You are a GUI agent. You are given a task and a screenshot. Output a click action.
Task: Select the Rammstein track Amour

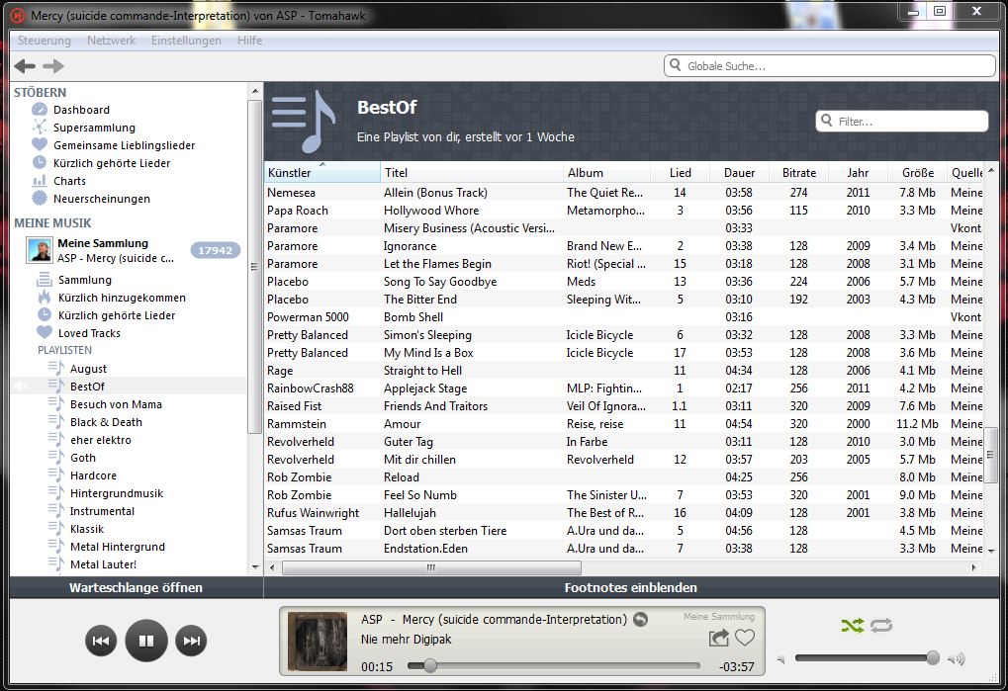click(623, 424)
